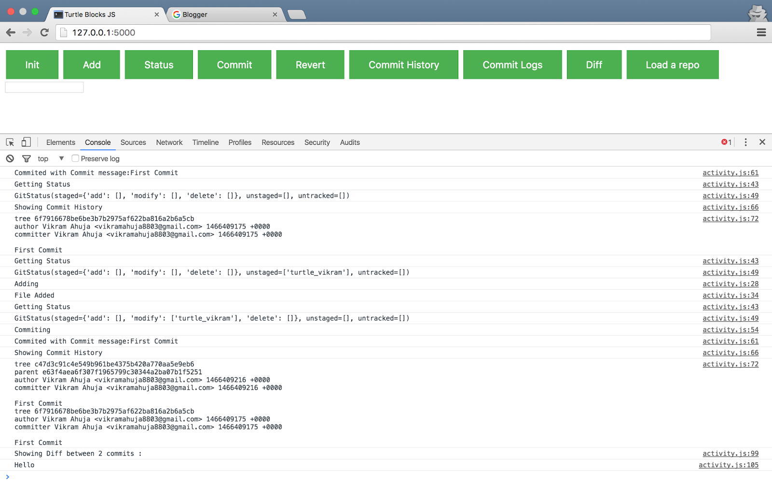Click the parent e63f4aea6f307f1965799c30344a2ba07b1f5251 line
This screenshot has height=483, width=772.
(108, 372)
